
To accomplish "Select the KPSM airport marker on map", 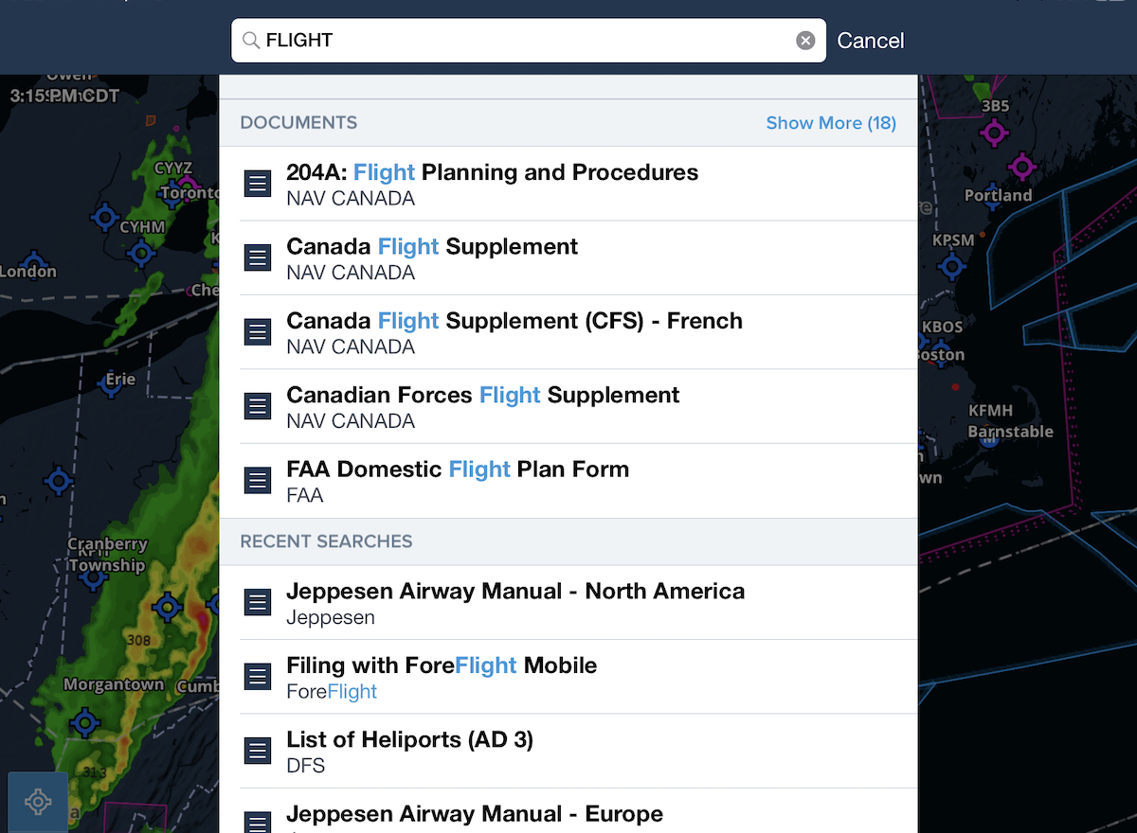I will click(x=951, y=264).
